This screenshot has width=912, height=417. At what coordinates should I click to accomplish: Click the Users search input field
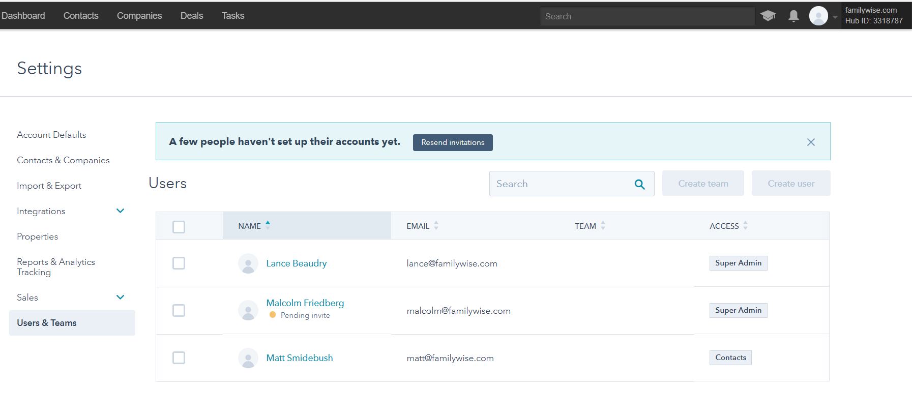click(560, 184)
